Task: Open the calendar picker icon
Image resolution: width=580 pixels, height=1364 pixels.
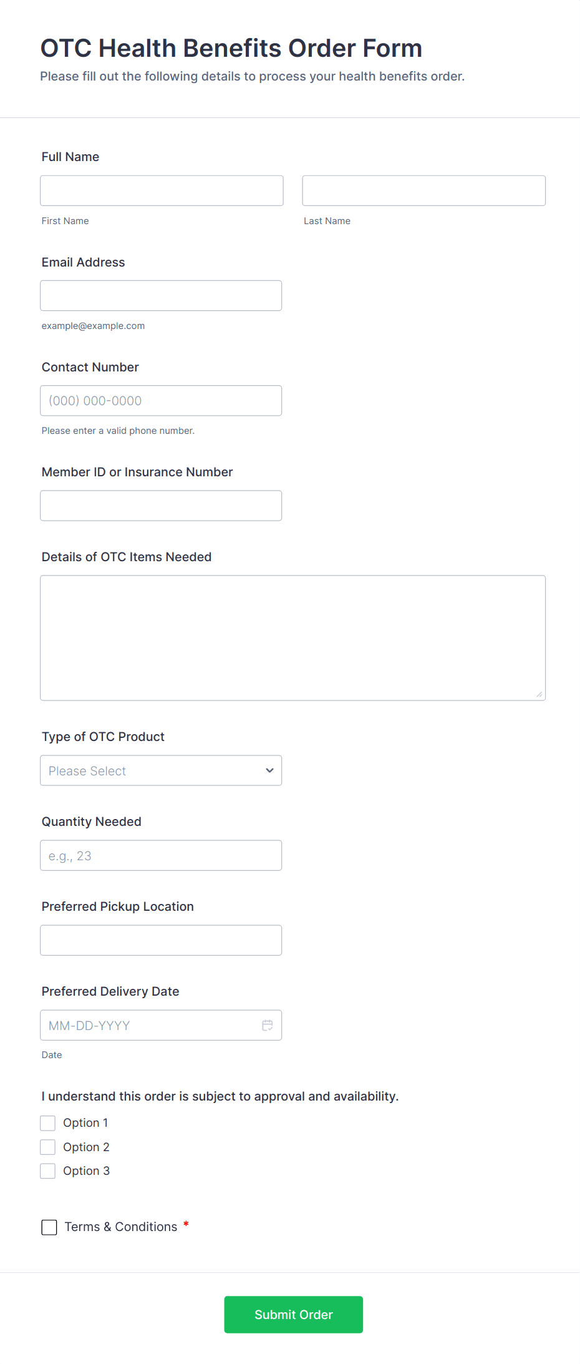Action: coord(268,1025)
